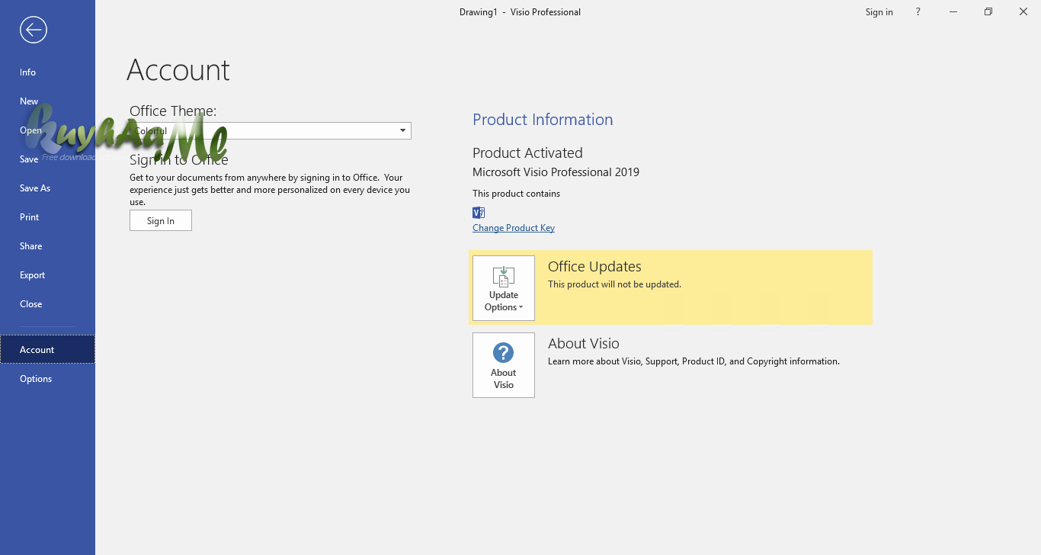Viewport: 1041px width, 555px height.
Task: Minimize the Visio window
Action: (953, 12)
